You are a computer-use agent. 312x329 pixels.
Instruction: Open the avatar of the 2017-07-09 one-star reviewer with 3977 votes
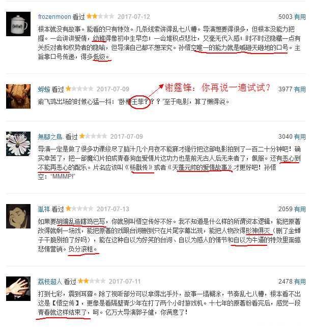pyautogui.click(x=18, y=96)
